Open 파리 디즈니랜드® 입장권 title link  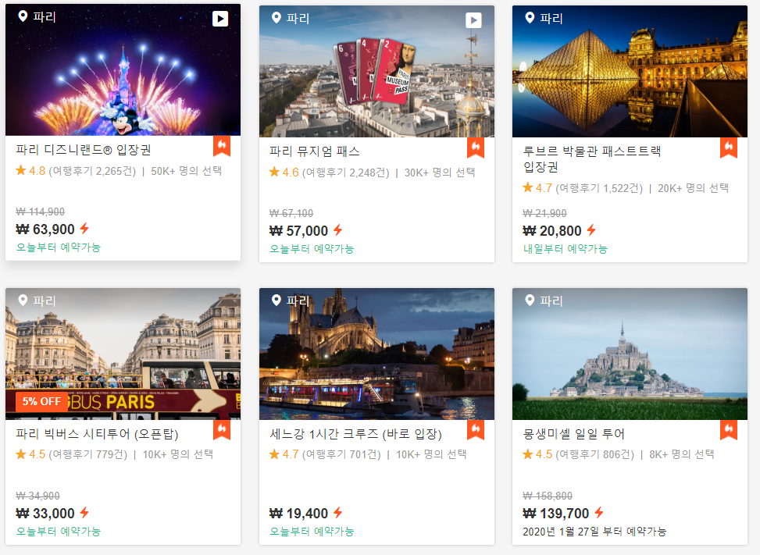(x=84, y=150)
